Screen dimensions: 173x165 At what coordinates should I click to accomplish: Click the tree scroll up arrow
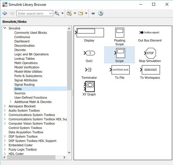click(x=69, y=29)
